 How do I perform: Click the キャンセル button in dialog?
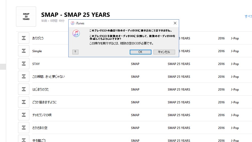164,52
